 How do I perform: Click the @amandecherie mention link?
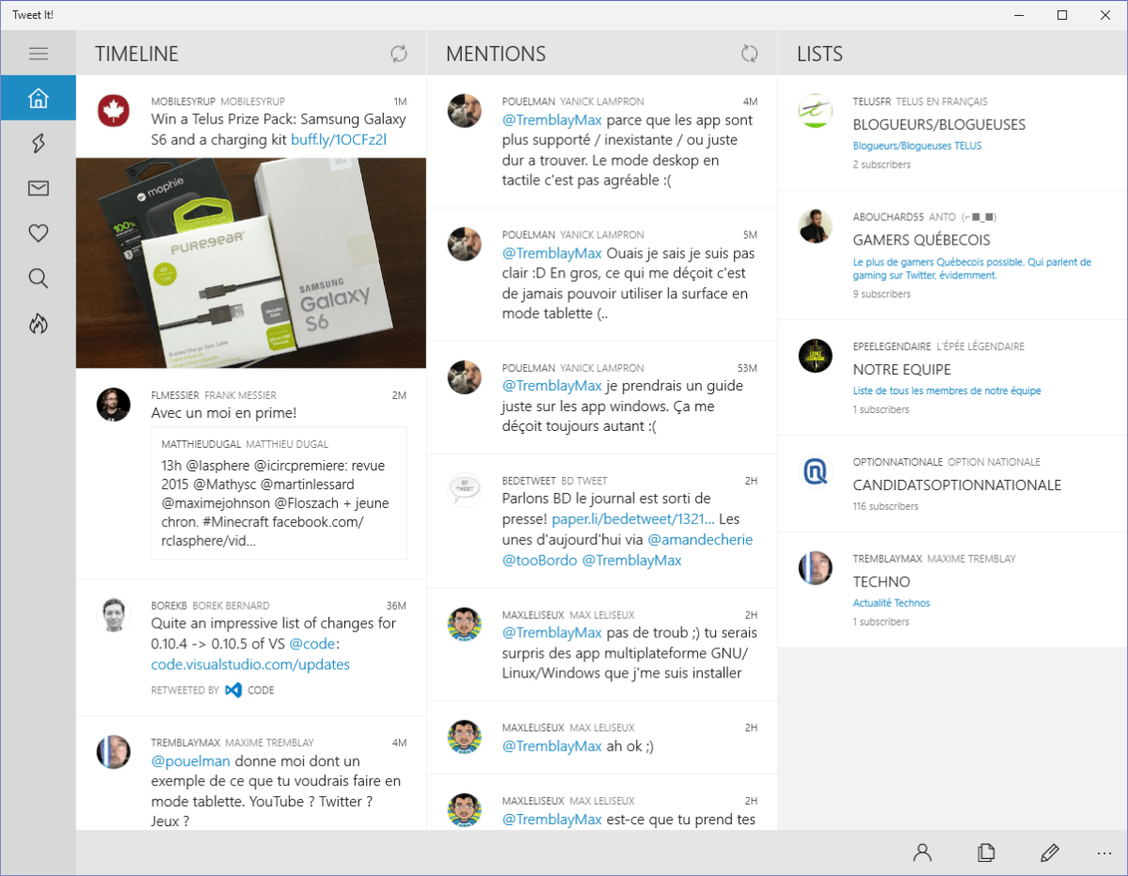point(700,539)
